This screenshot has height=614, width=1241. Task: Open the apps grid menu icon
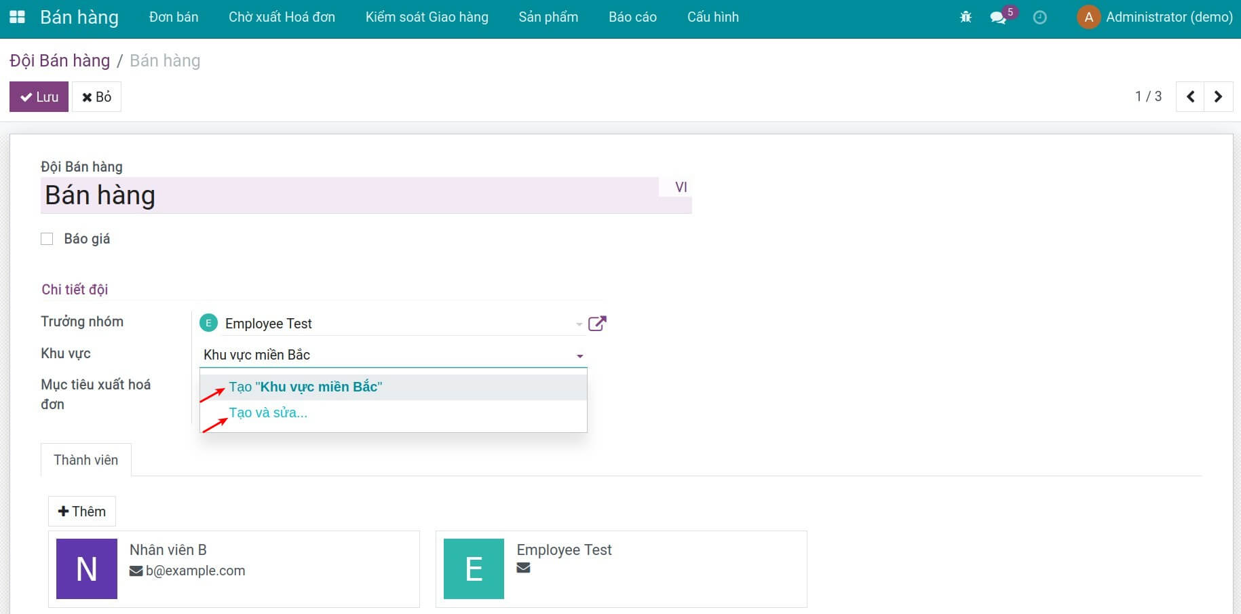coord(17,18)
